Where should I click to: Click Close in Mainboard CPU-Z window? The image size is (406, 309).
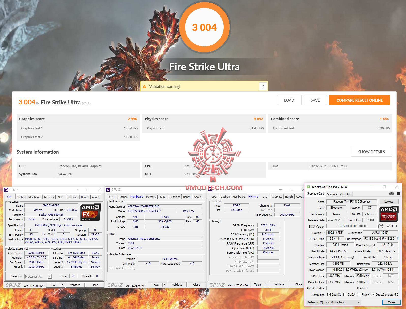tap(197, 285)
